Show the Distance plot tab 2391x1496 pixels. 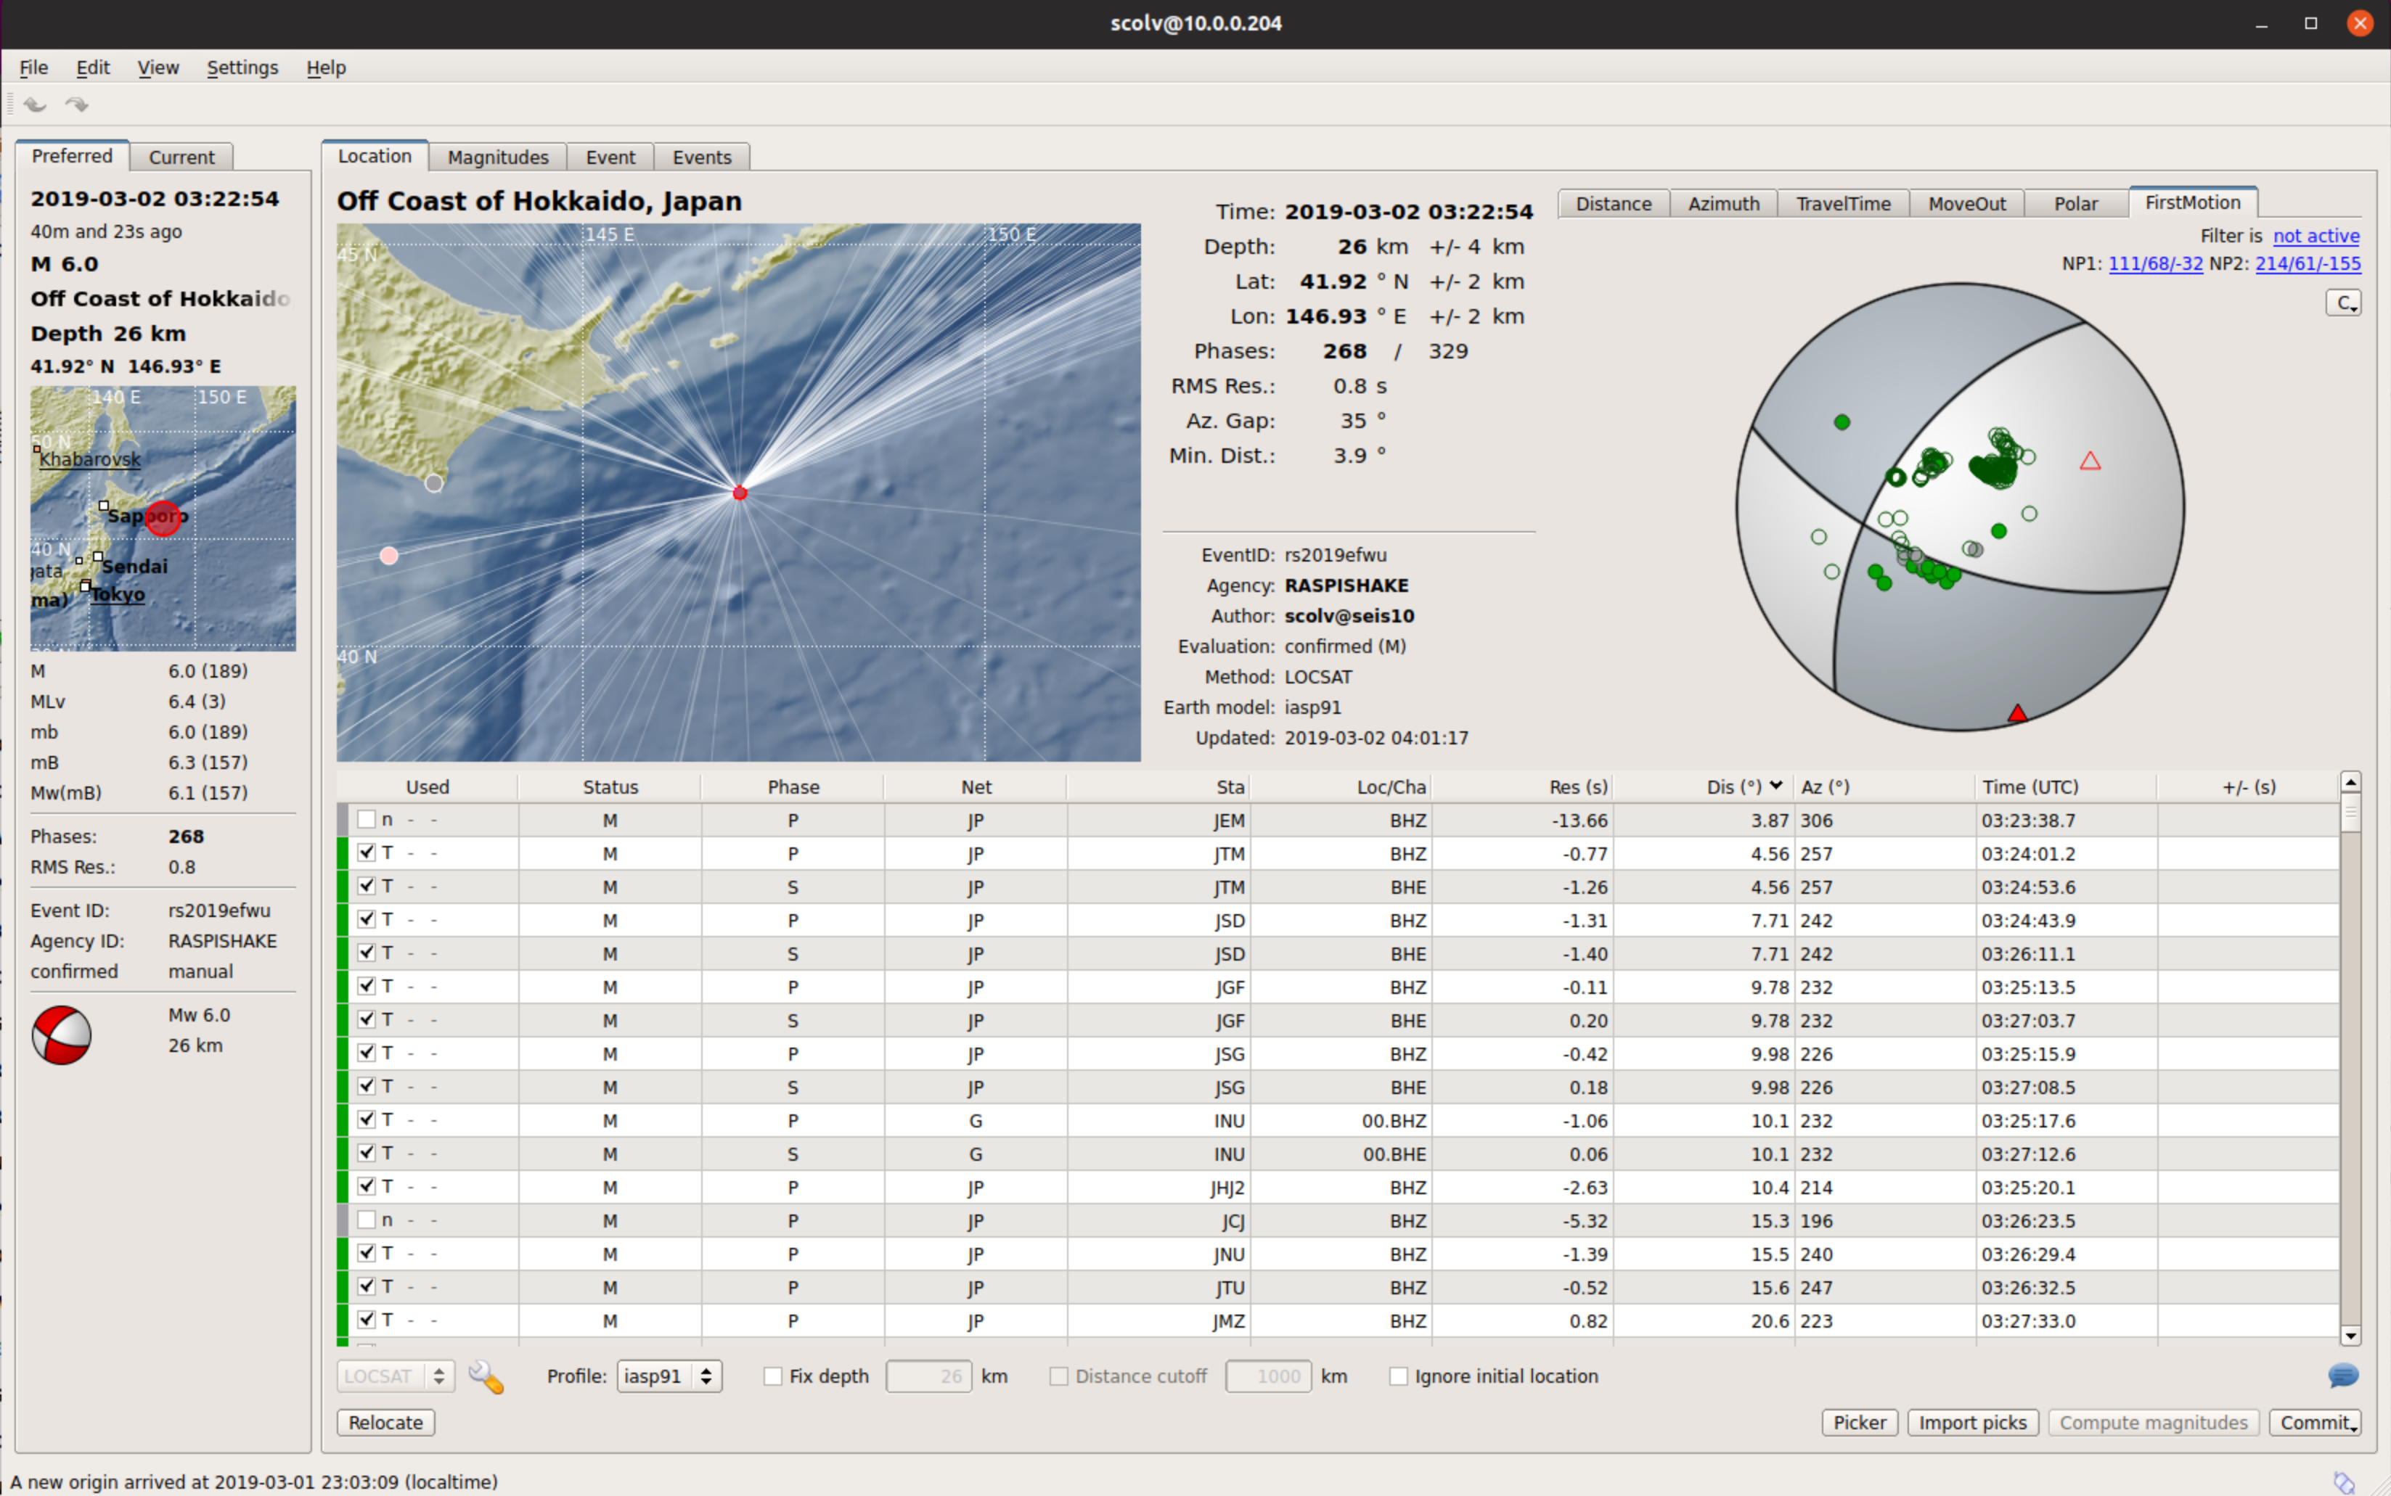(x=1613, y=204)
